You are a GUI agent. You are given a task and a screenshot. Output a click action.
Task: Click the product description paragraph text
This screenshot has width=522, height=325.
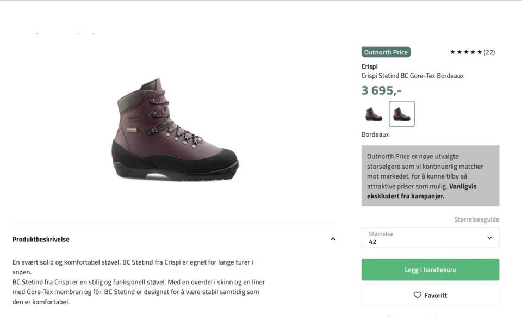(x=139, y=281)
